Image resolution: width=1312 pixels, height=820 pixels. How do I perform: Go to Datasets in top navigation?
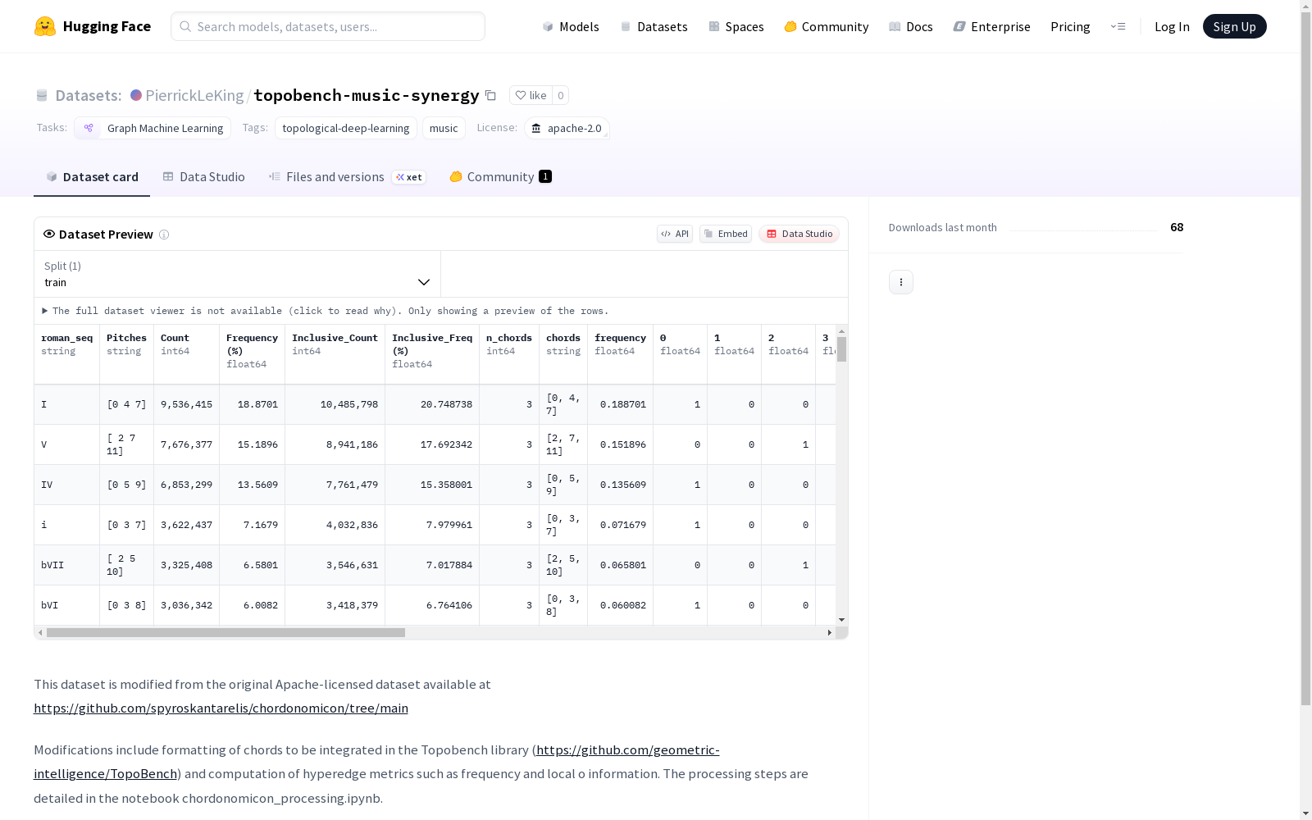pyautogui.click(x=654, y=26)
